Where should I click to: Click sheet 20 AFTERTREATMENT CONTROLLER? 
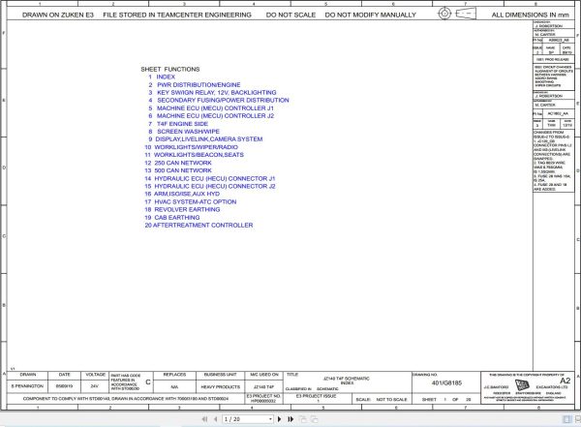(x=199, y=225)
